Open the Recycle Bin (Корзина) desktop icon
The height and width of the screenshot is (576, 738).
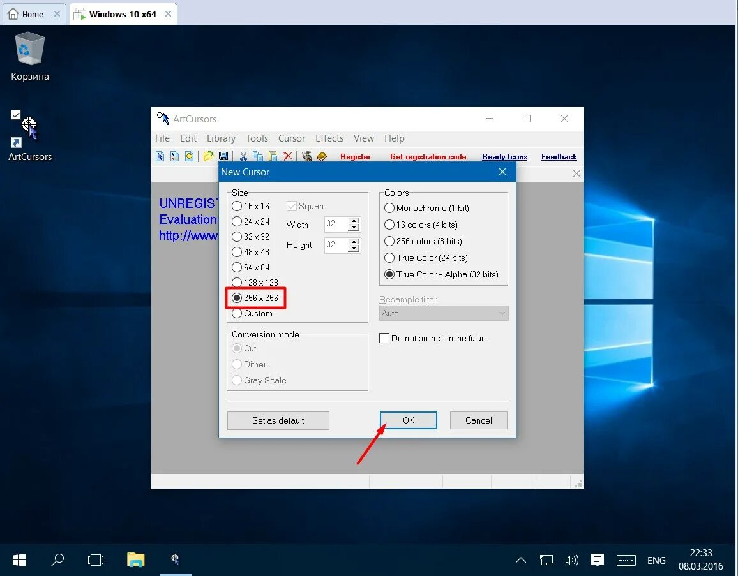[x=29, y=56]
